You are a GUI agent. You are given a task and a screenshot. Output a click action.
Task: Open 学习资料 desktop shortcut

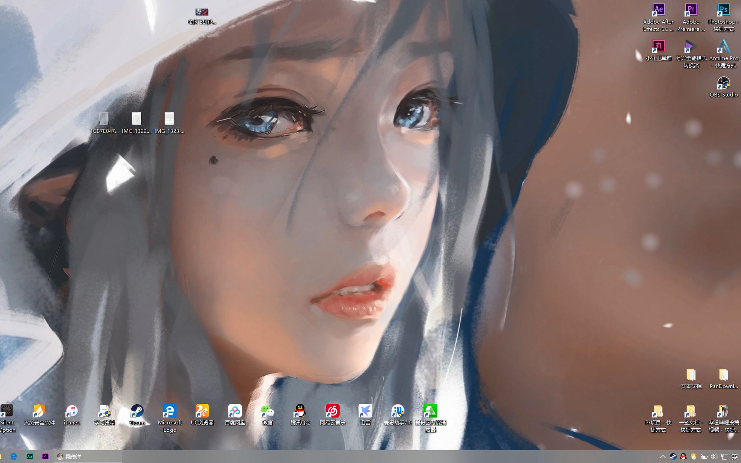coord(104,415)
